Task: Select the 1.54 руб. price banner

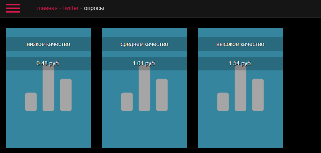Action: pyautogui.click(x=240, y=64)
